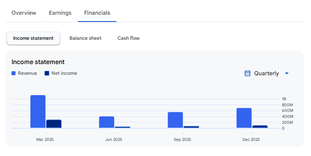Click the Dec 2025 axis label

point(251,140)
